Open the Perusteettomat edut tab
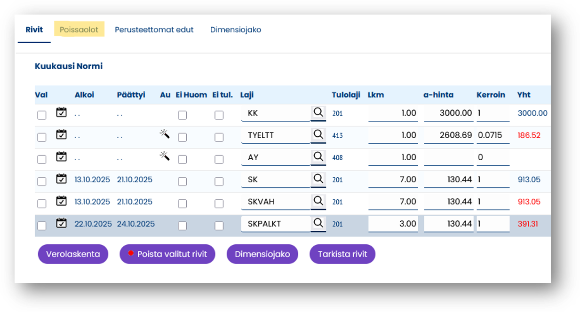The height and width of the screenshot is (312, 580). [x=154, y=30]
